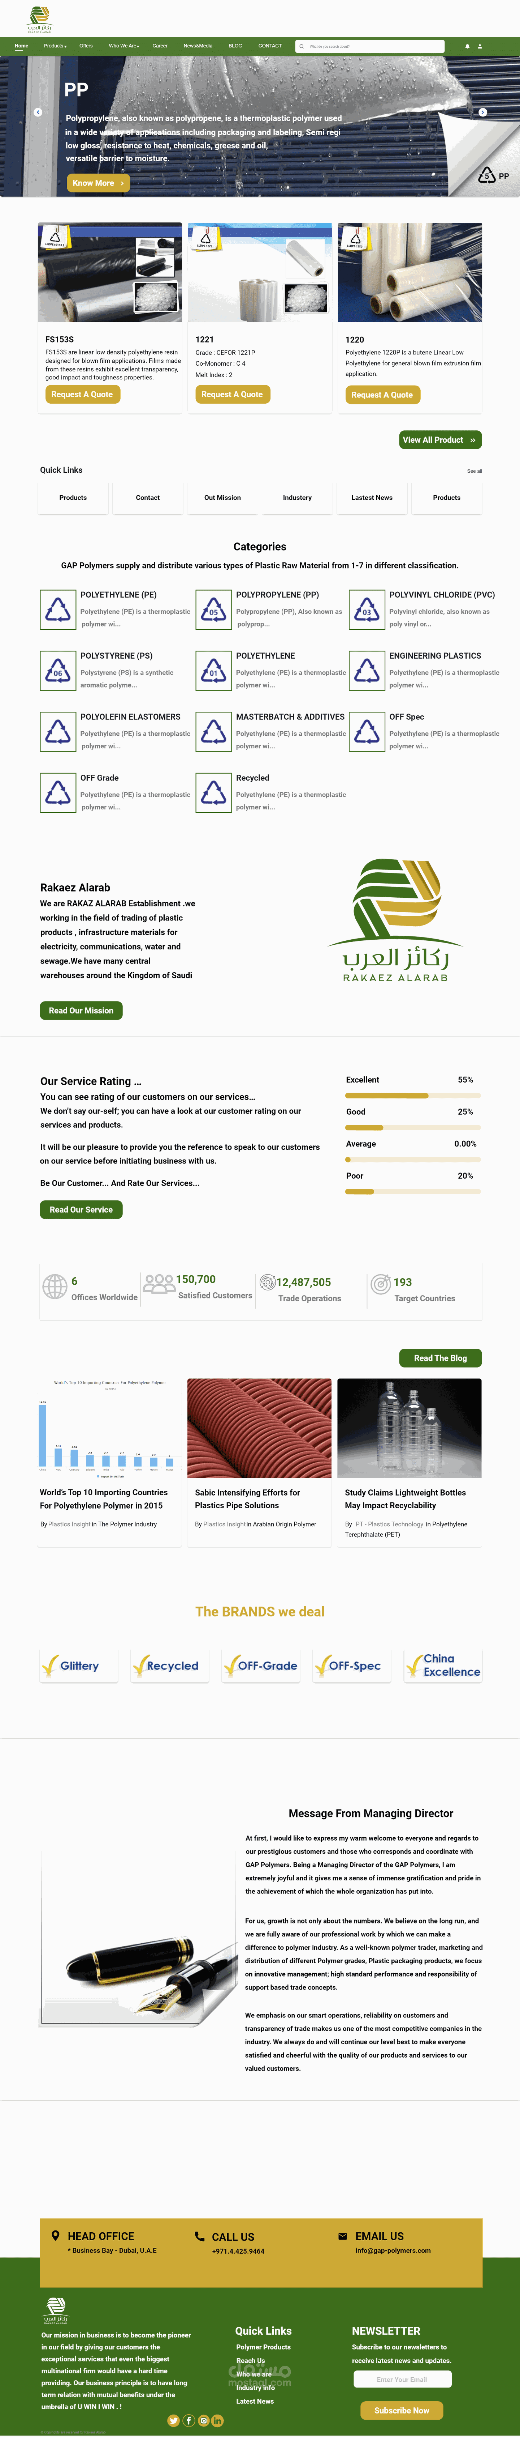Open the notifications bell icon
The height and width of the screenshot is (2437, 520).
[x=467, y=46]
